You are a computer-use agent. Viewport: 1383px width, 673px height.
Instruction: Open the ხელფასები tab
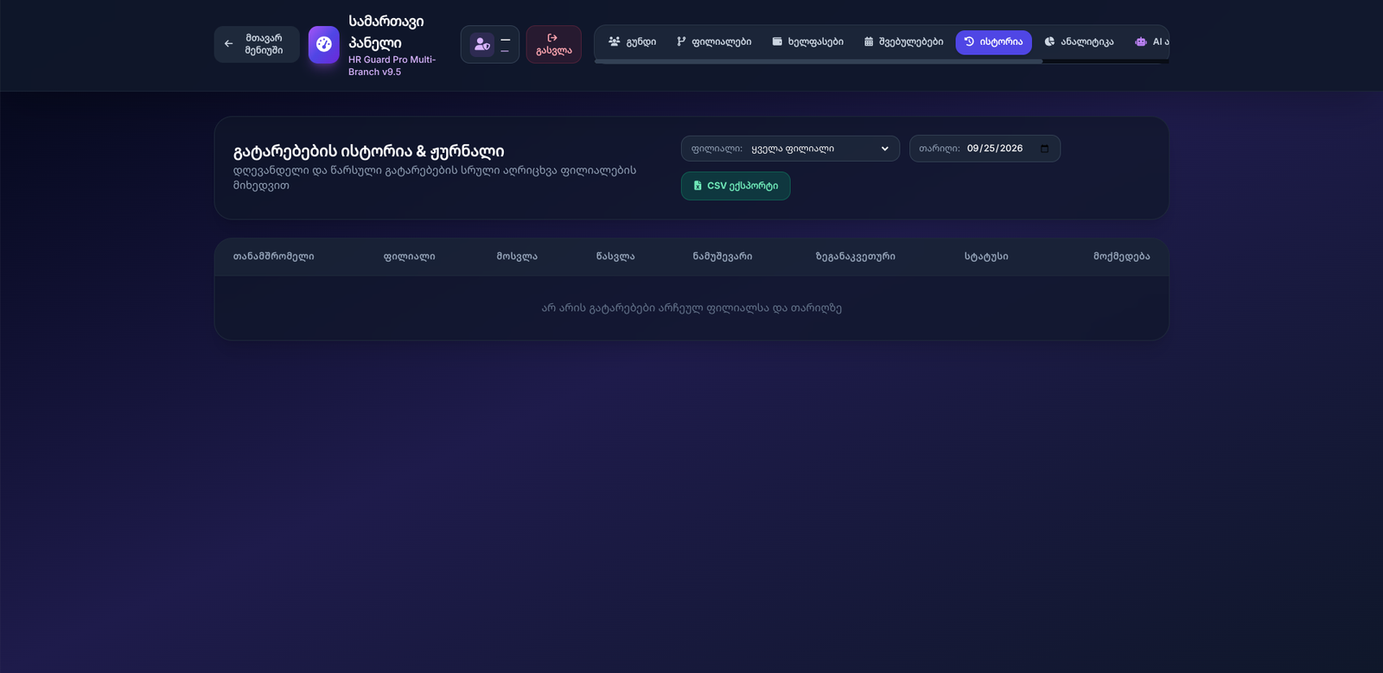(x=807, y=42)
